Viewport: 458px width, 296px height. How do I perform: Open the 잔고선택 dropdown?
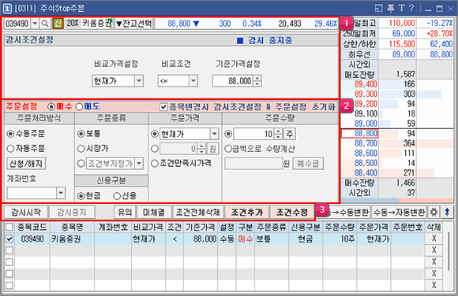(134, 24)
